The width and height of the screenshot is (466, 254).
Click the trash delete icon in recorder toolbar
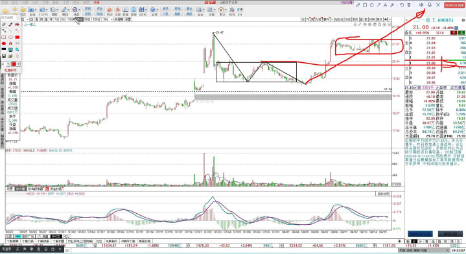(409, 5)
